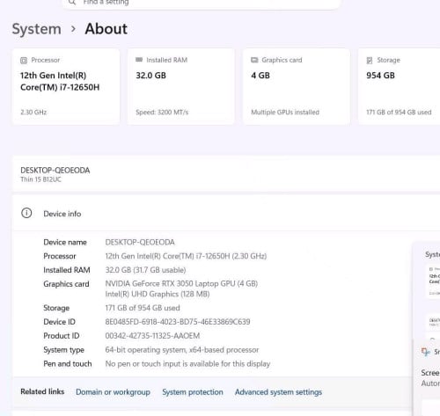Open the Storage 954 GB card
This screenshot has width=440, height=416.
tap(400, 86)
